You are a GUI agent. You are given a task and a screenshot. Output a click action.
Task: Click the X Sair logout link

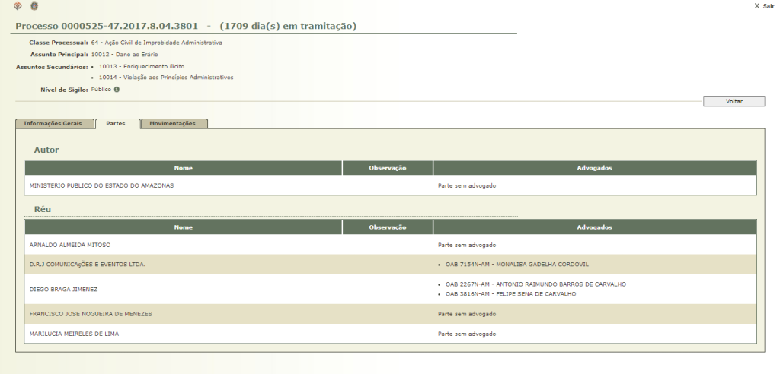pyautogui.click(x=763, y=6)
